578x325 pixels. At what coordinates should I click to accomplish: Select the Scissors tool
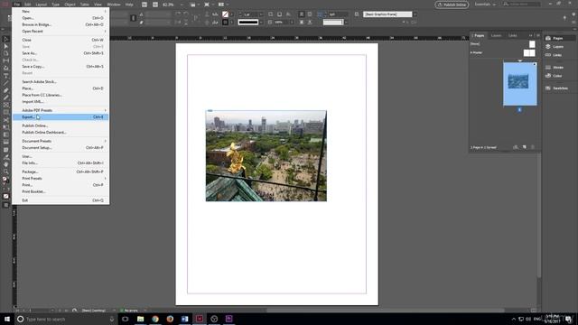[x=5, y=120]
